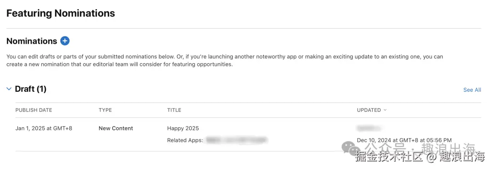Click the TITLE column header

pos(174,110)
